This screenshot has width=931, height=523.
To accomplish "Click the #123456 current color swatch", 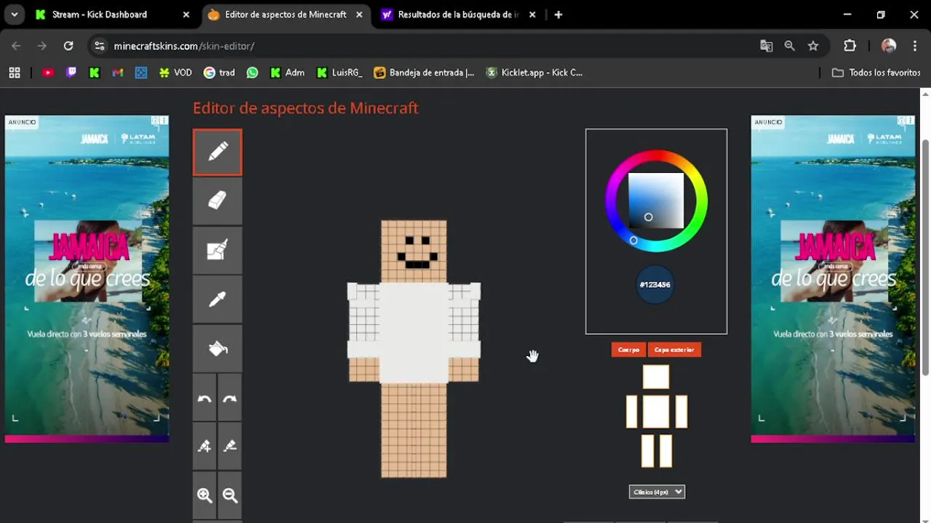I will 655,285.
